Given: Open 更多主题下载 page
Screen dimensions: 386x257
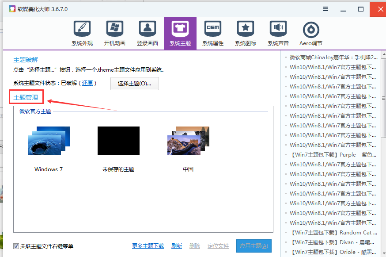Looking at the screenshot, I should click(x=148, y=246).
